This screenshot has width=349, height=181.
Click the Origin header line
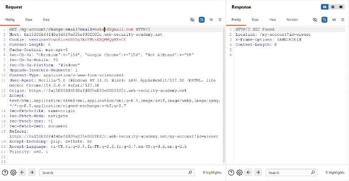pos(98,91)
